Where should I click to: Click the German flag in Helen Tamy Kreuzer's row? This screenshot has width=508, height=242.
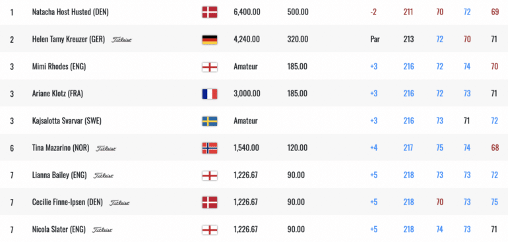(210, 40)
